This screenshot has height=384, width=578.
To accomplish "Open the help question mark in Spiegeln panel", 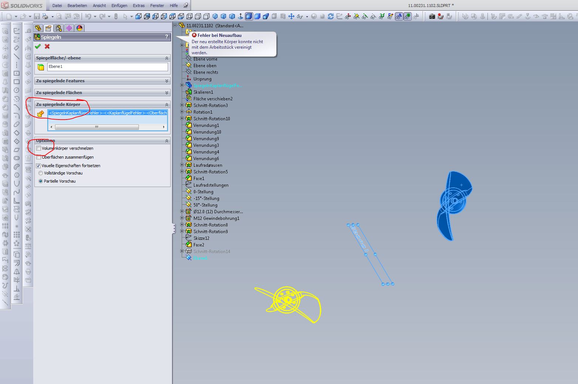I will pos(167,37).
